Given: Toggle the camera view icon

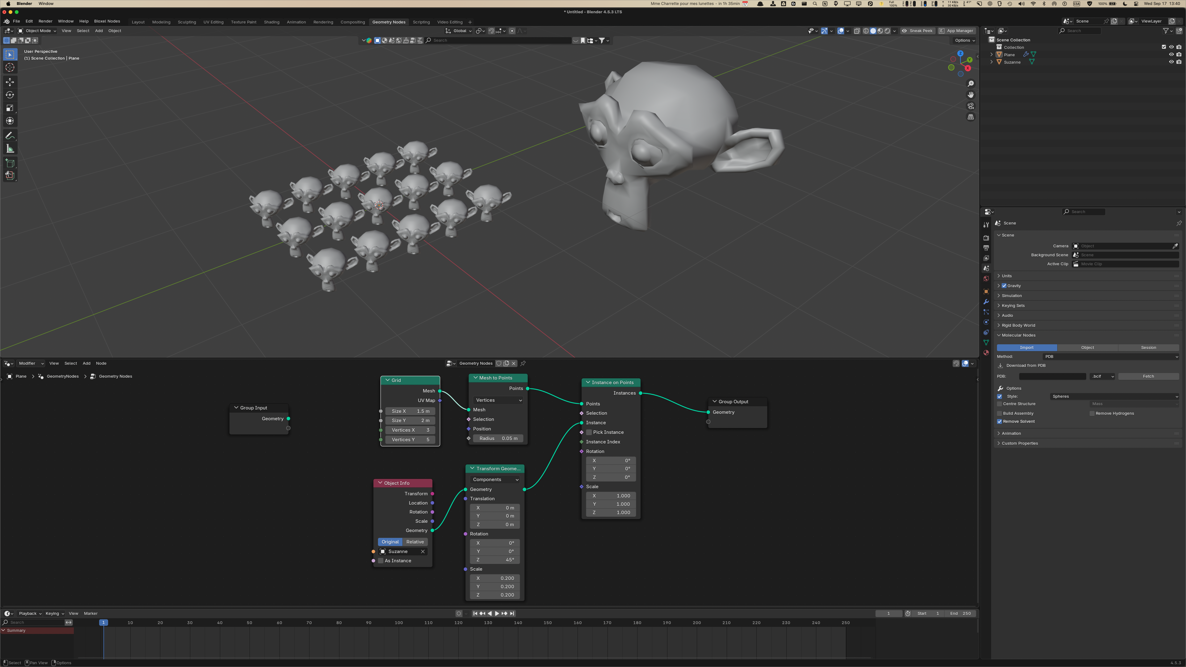Looking at the screenshot, I should coord(970,106).
